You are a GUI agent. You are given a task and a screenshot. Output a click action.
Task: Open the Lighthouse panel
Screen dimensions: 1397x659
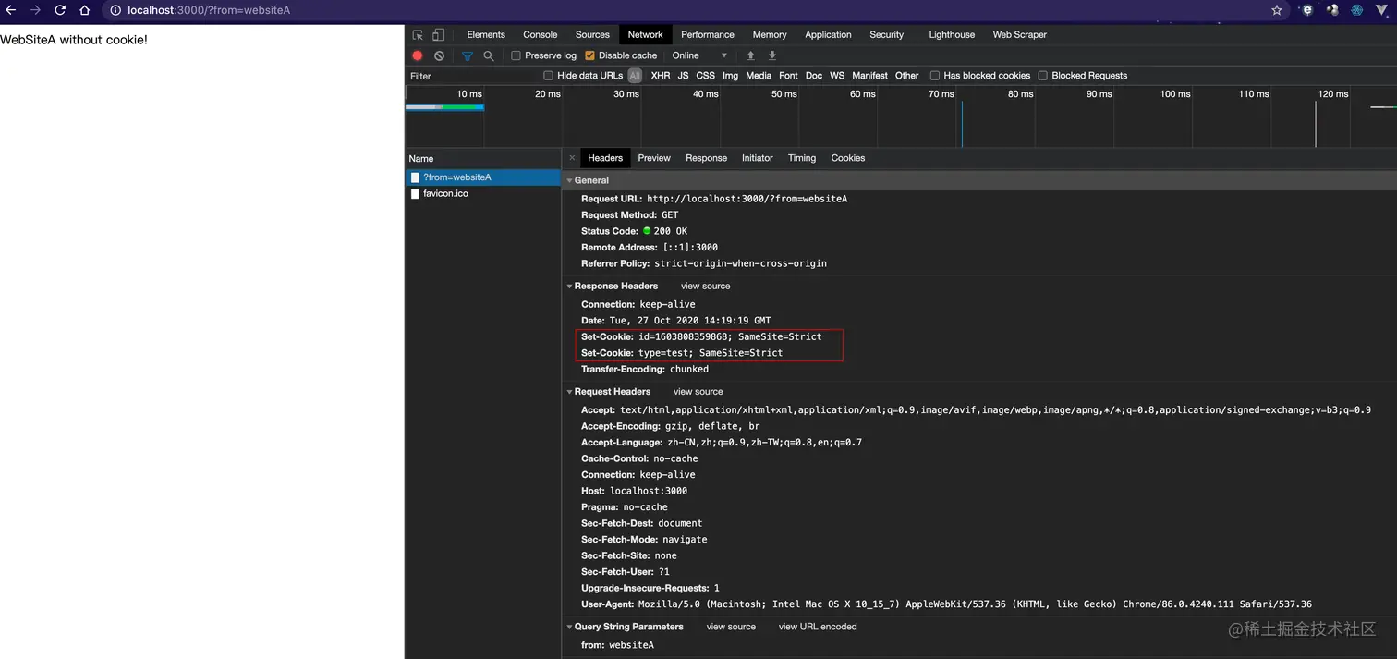952,34
